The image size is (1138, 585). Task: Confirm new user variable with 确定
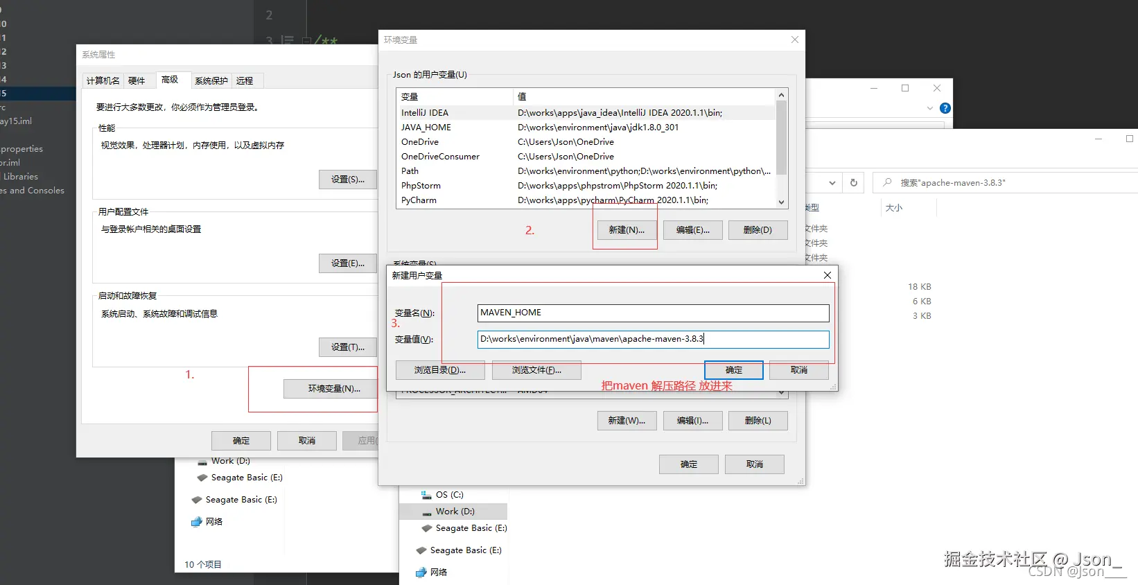[x=734, y=370]
